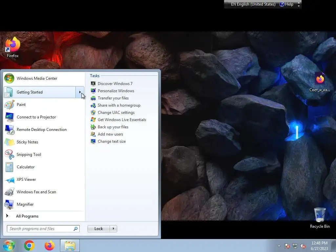Launch Snipping Tool scissors icon
Image resolution: width=336 pixels, height=252 pixels.
[9, 155]
